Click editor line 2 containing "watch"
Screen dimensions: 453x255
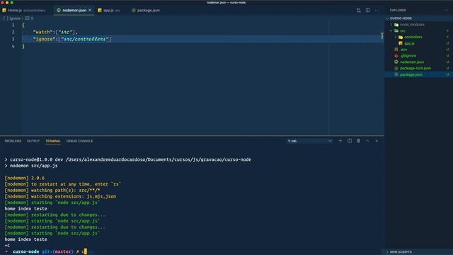(55, 32)
